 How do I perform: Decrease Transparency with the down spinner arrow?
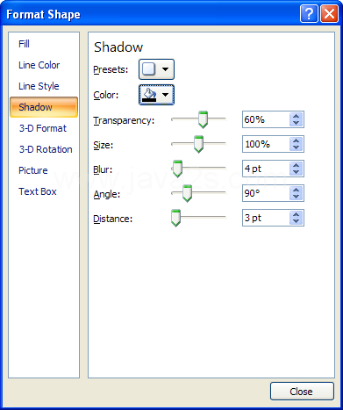pos(297,123)
